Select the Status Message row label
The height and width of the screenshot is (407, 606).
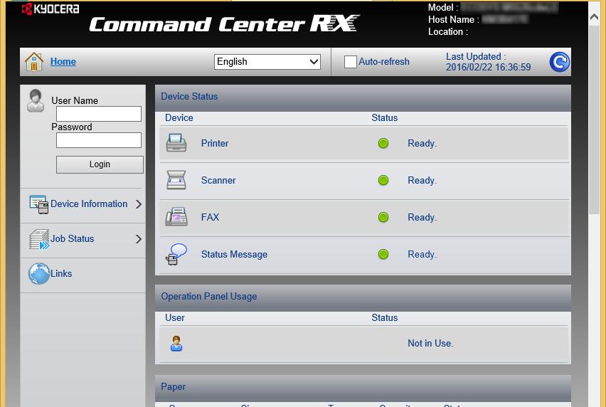(x=234, y=254)
